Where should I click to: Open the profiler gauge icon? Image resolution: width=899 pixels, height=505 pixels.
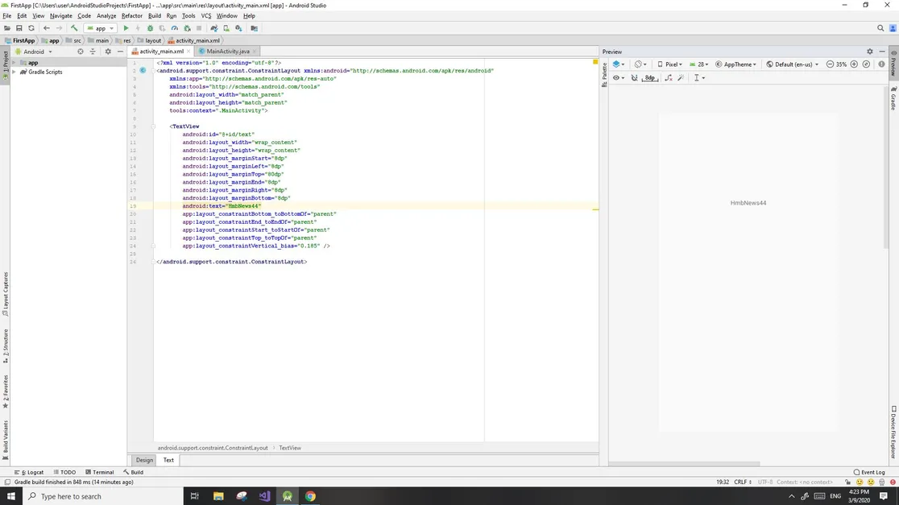[175, 28]
